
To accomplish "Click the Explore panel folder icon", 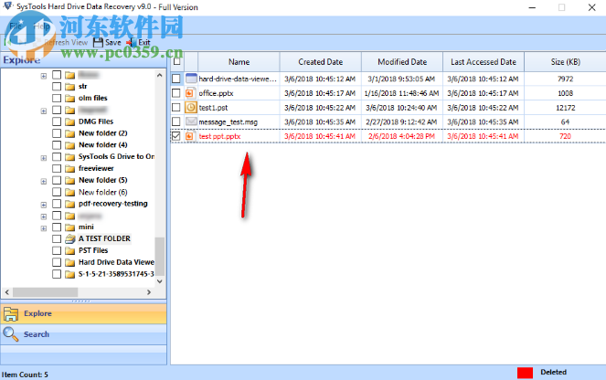I will [11, 314].
